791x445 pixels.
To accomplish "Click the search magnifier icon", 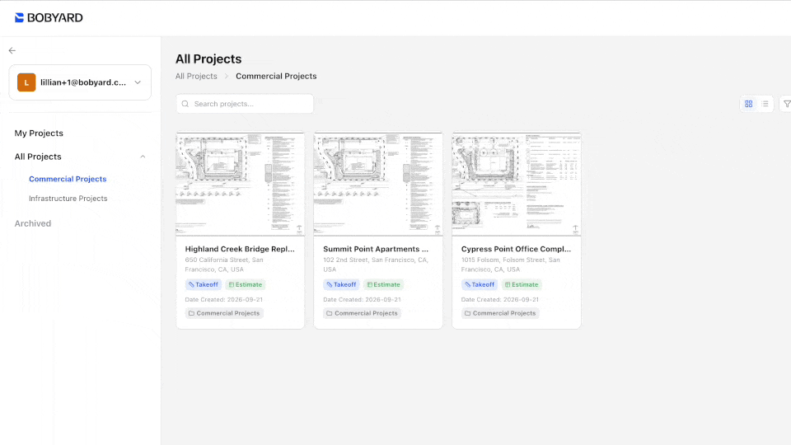I will (185, 104).
